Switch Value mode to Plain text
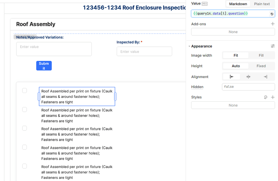This screenshot has width=278, height=181. pos(262,4)
